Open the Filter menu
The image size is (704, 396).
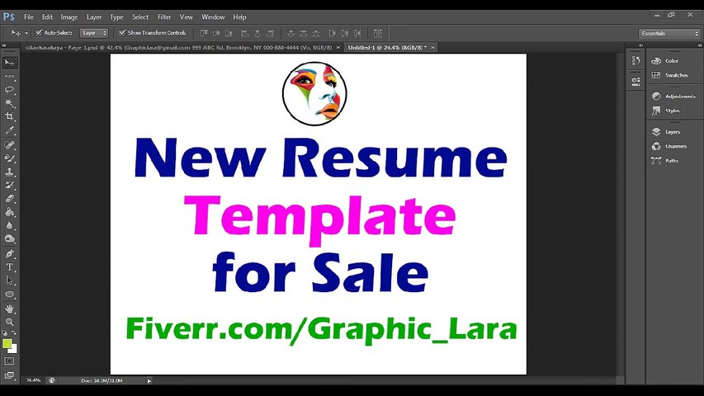click(x=164, y=17)
